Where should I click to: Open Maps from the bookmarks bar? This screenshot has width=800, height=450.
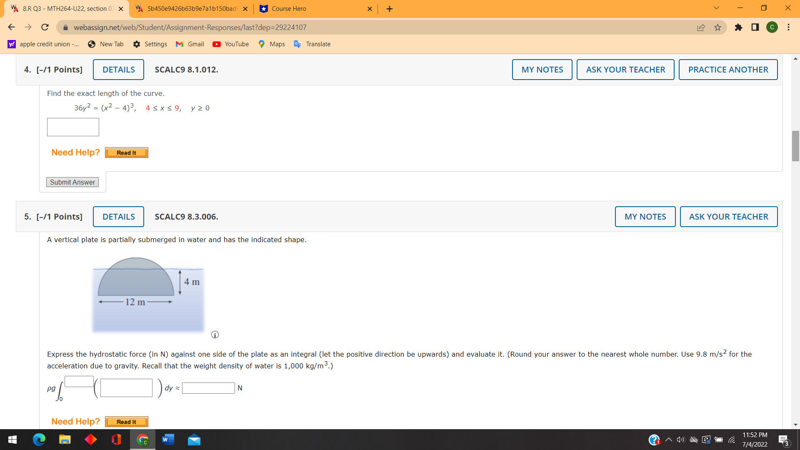tap(271, 44)
